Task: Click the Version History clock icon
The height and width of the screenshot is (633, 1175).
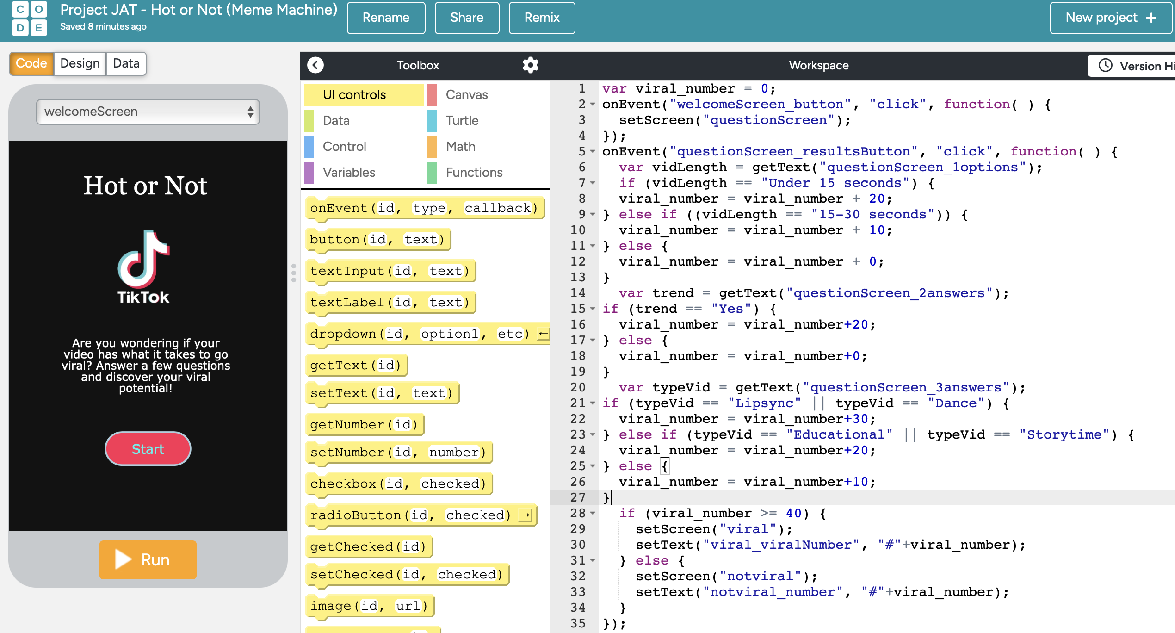Action: pyautogui.click(x=1105, y=66)
